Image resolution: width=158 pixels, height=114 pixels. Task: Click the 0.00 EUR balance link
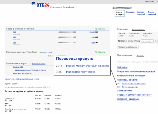[93, 42]
